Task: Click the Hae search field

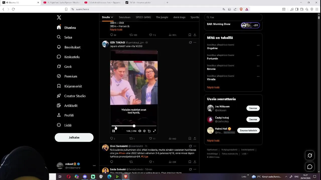Action: coord(233,17)
